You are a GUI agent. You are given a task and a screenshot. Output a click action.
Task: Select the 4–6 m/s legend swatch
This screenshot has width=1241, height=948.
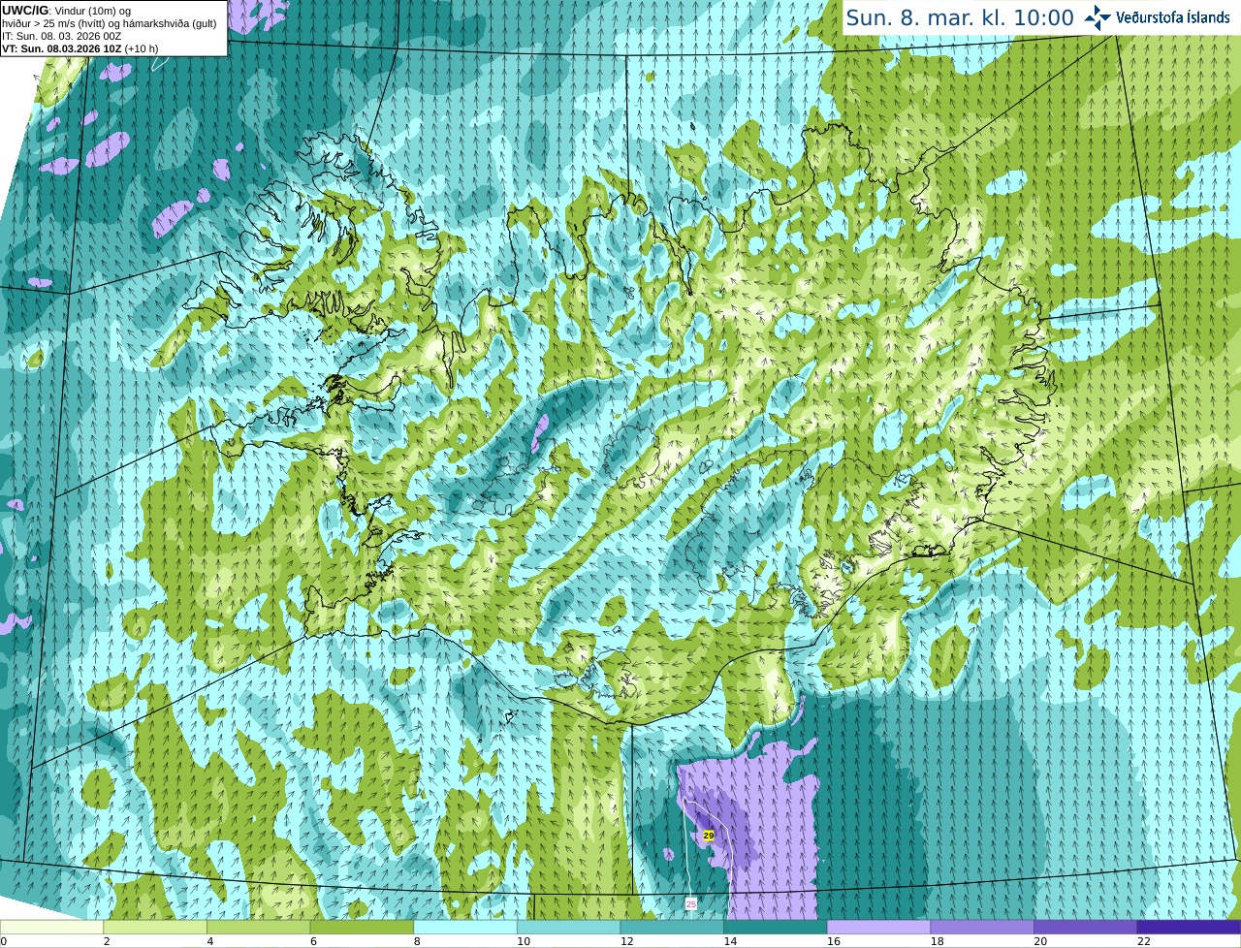pos(258,927)
